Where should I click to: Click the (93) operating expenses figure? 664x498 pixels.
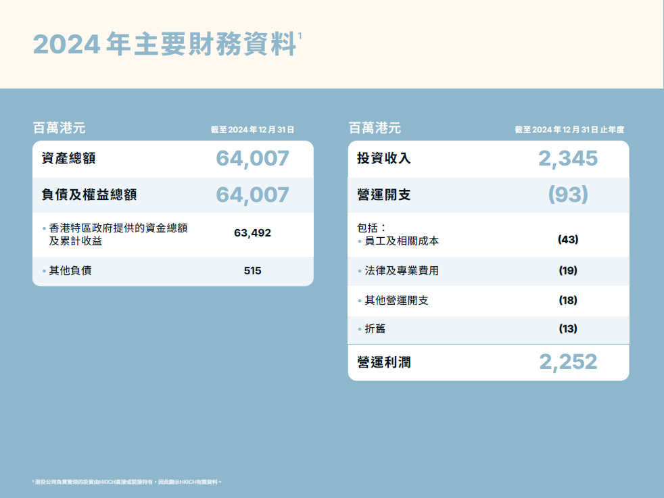coord(568,195)
